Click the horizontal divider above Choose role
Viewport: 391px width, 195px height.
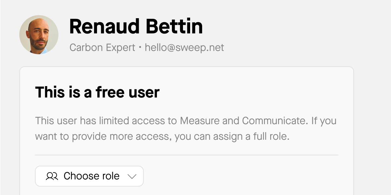(x=187, y=155)
